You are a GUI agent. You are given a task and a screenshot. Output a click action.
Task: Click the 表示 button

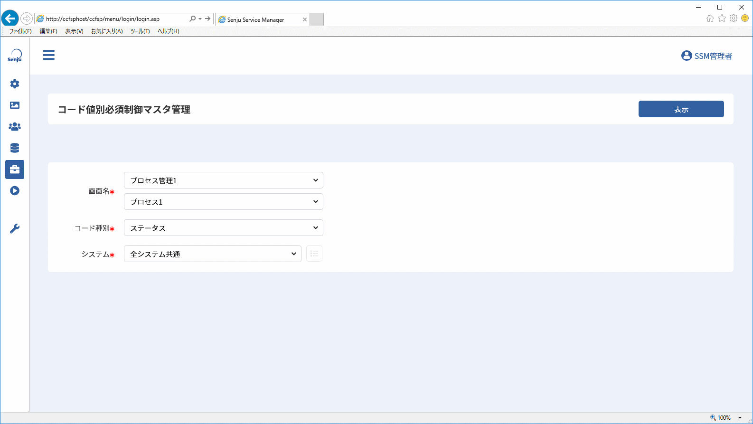681,109
